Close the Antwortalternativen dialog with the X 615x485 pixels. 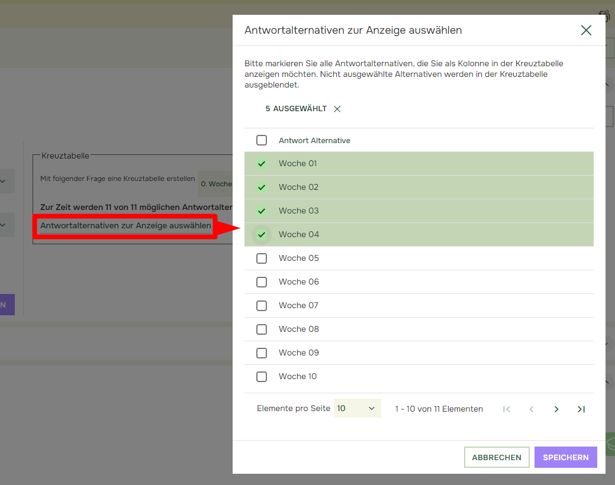586,30
